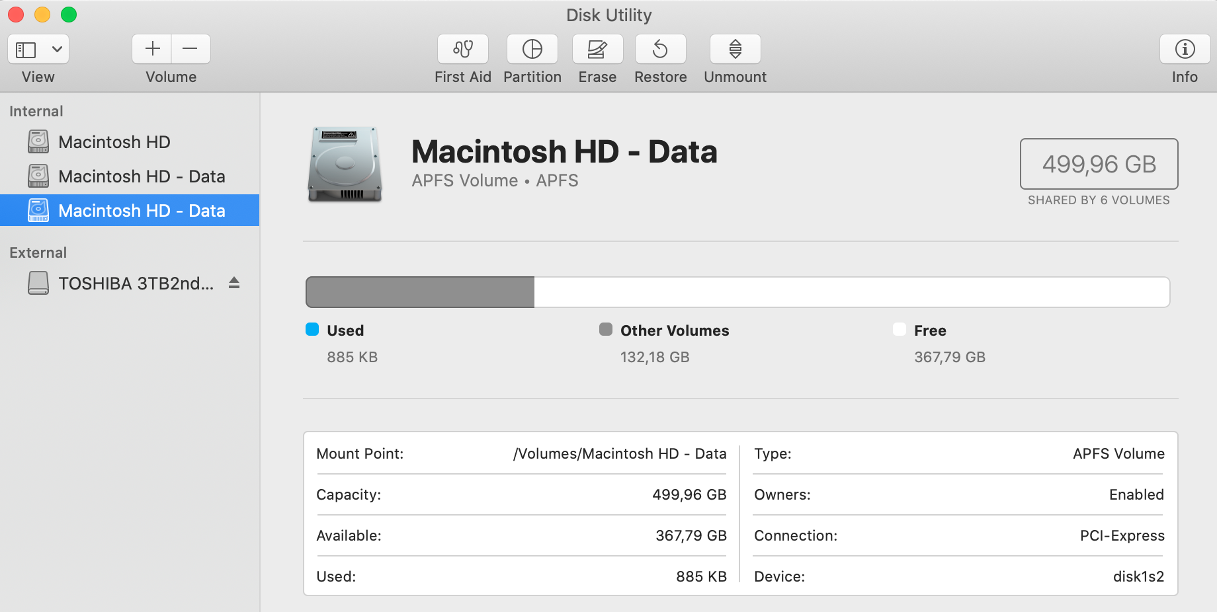Screen dimensions: 1217x612
Task: Click the highlighted Macintosh HD - Data volume name
Action: (142, 211)
